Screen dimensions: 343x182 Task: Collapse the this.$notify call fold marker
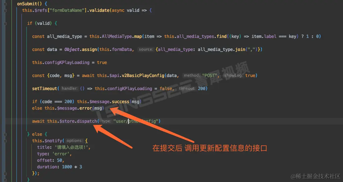coord(5,141)
